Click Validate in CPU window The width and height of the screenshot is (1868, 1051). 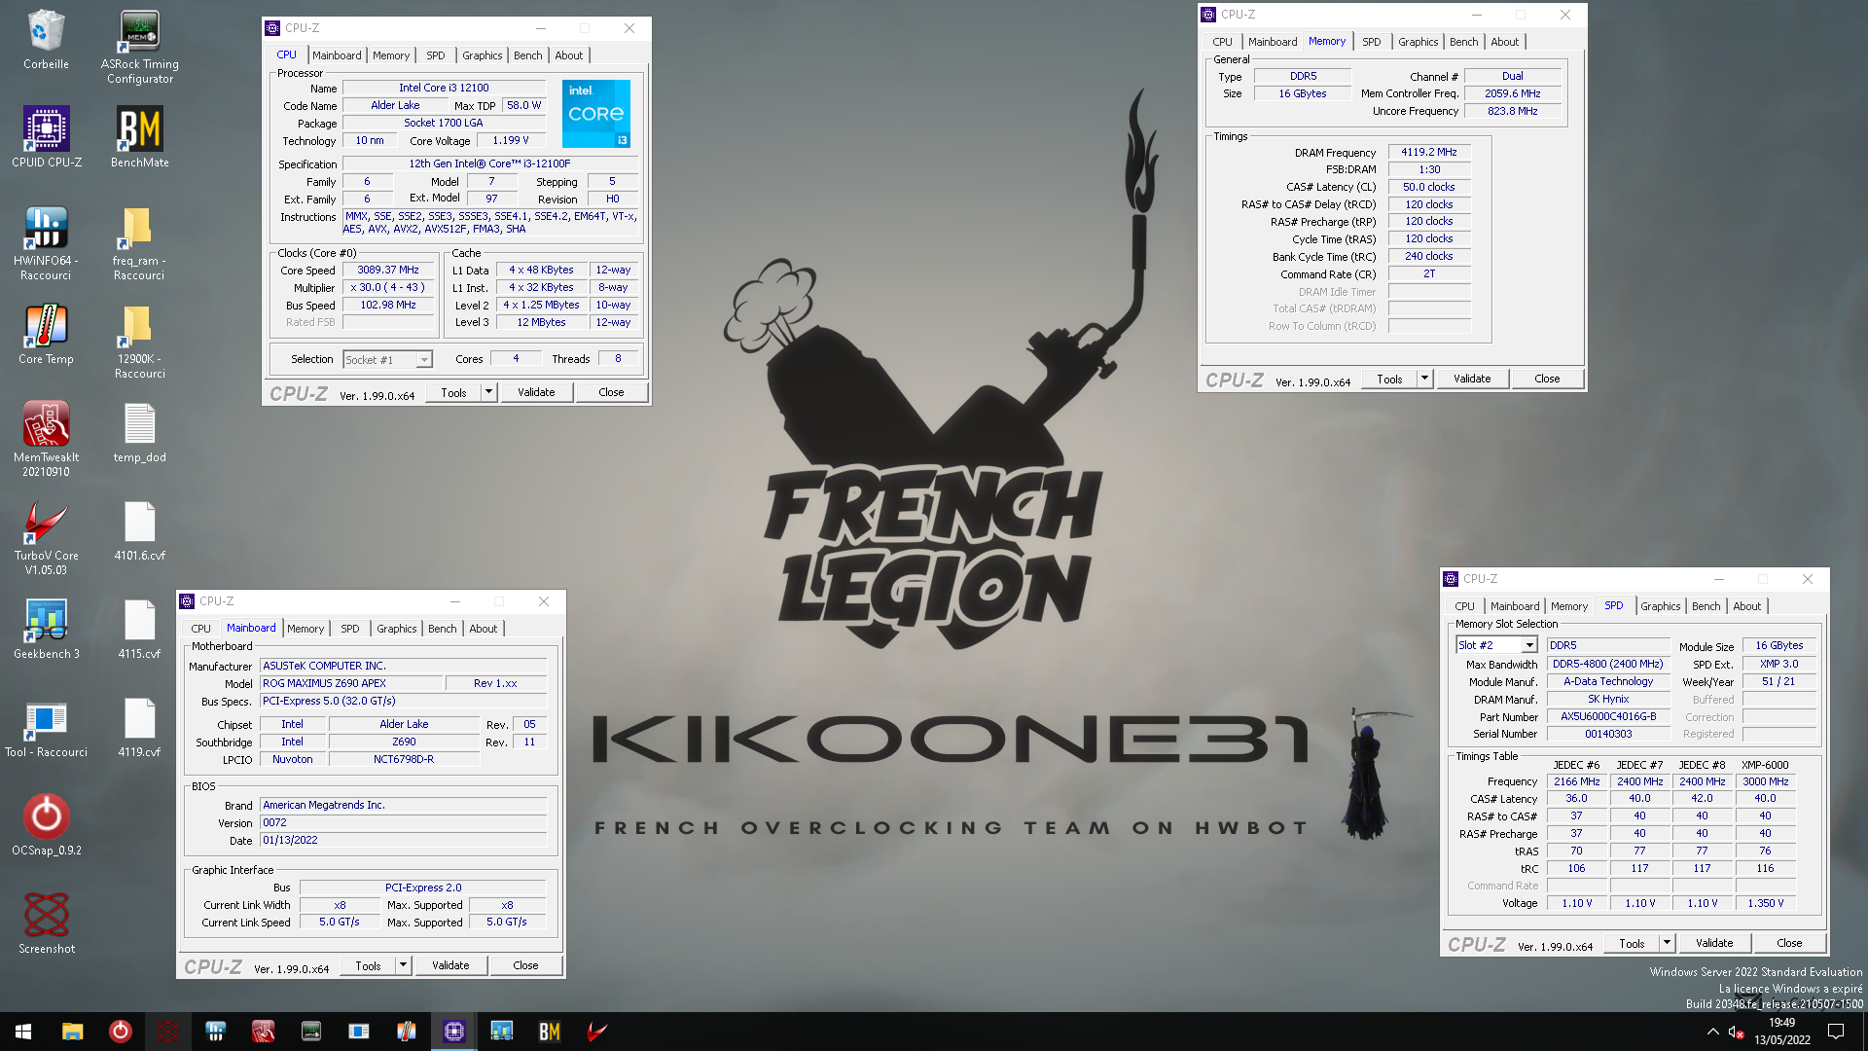click(536, 392)
